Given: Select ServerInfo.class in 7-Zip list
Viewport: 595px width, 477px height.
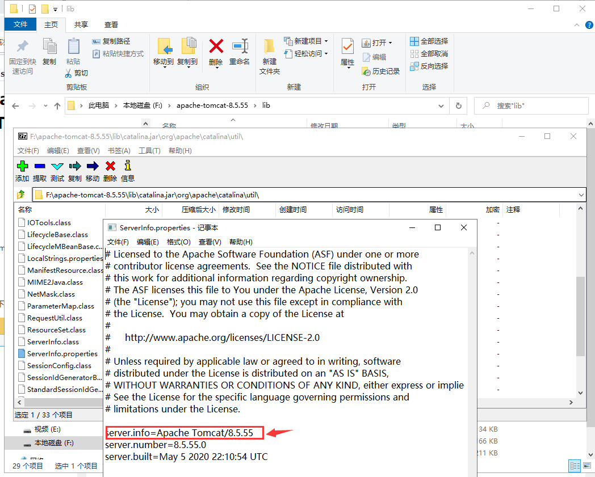Looking at the screenshot, I should 49,341.
